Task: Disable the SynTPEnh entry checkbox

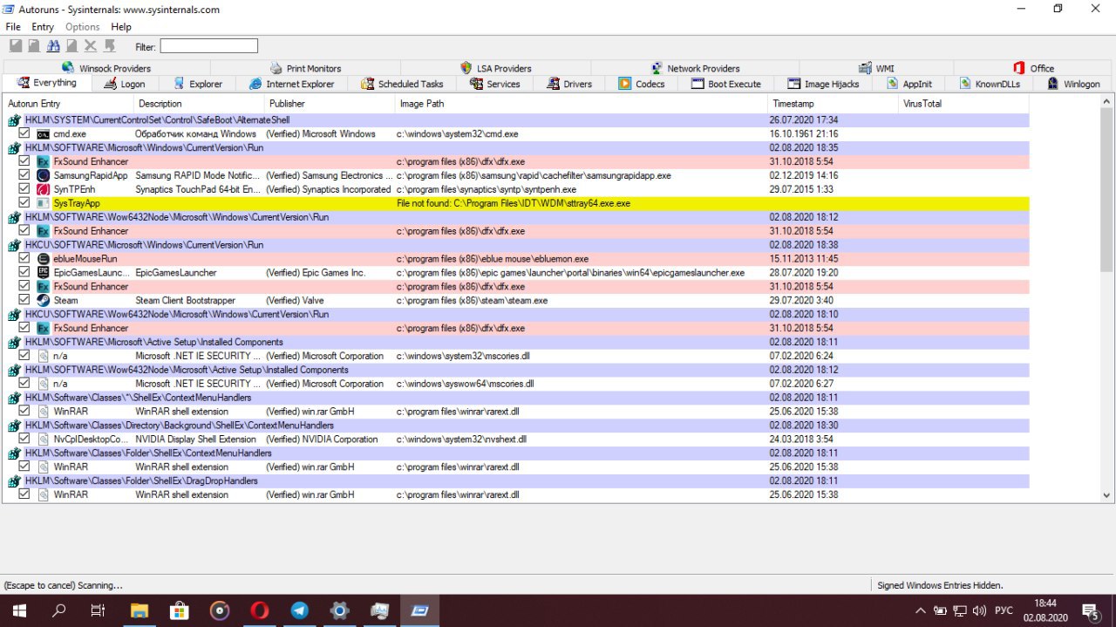Action: pyautogui.click(x=24, y=189)
